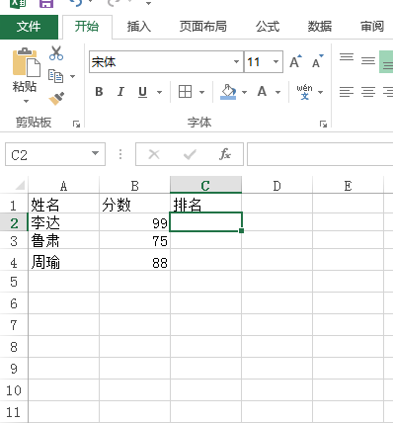Select cell containing 周瑜
The height and width of the screenshot is (423, 393).
[x=63, y=260]
